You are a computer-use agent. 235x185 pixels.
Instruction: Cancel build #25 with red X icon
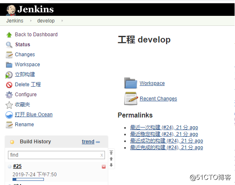104,167
